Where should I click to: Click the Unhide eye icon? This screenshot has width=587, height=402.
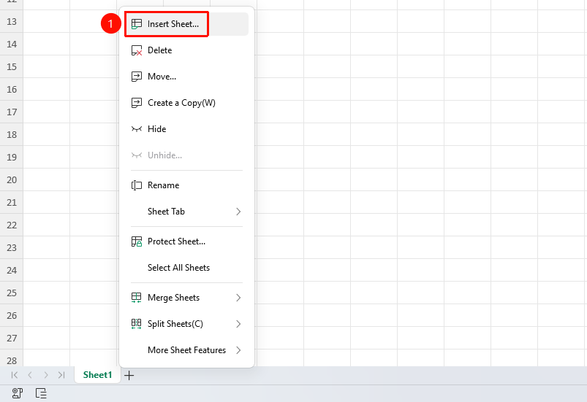tap(137, 155)
